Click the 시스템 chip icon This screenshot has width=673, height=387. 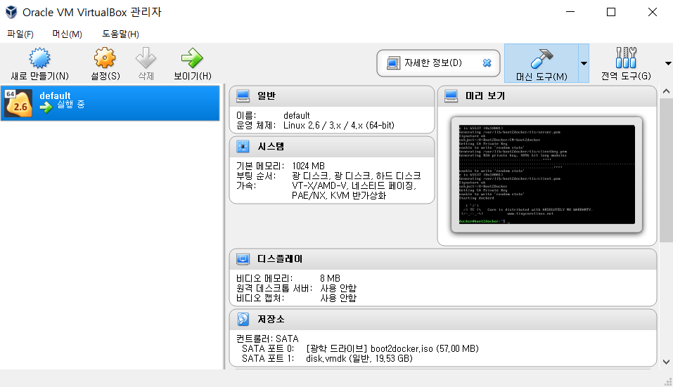243,147
